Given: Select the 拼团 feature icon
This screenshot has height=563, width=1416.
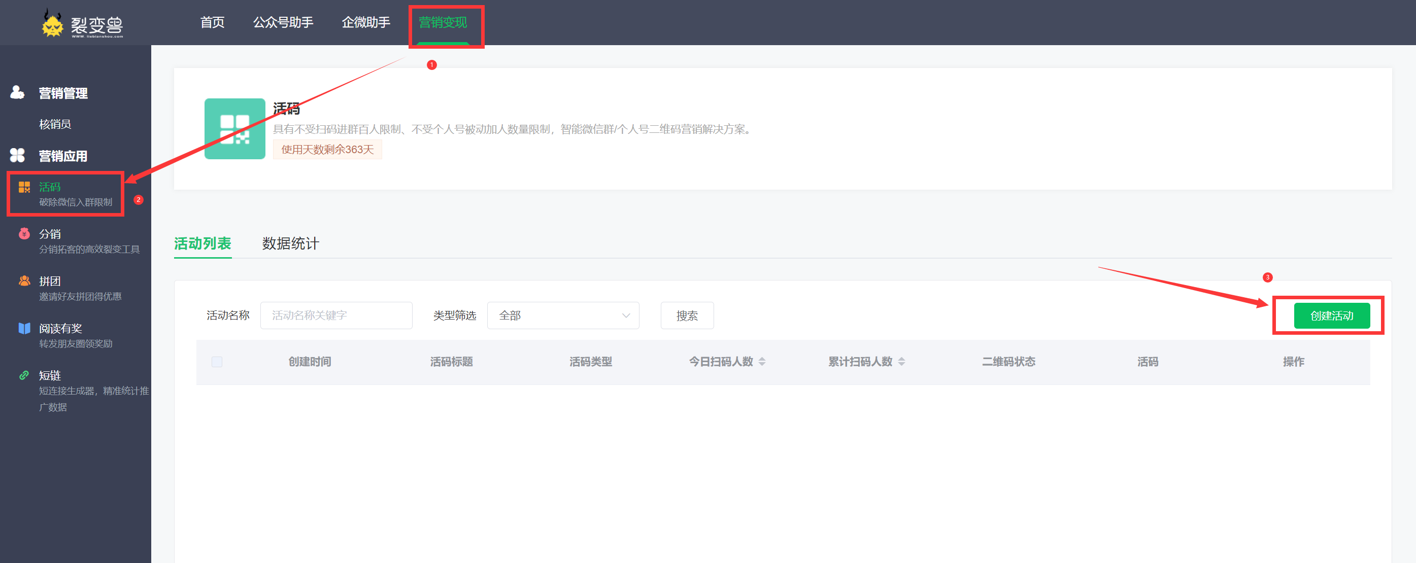Looking at the screenshot, I should click(x=24, y=280).
